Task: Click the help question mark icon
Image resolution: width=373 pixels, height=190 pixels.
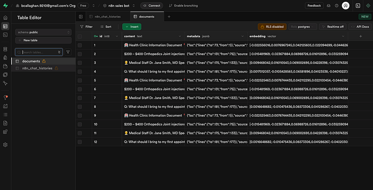Action: click(x=337, y=6)
